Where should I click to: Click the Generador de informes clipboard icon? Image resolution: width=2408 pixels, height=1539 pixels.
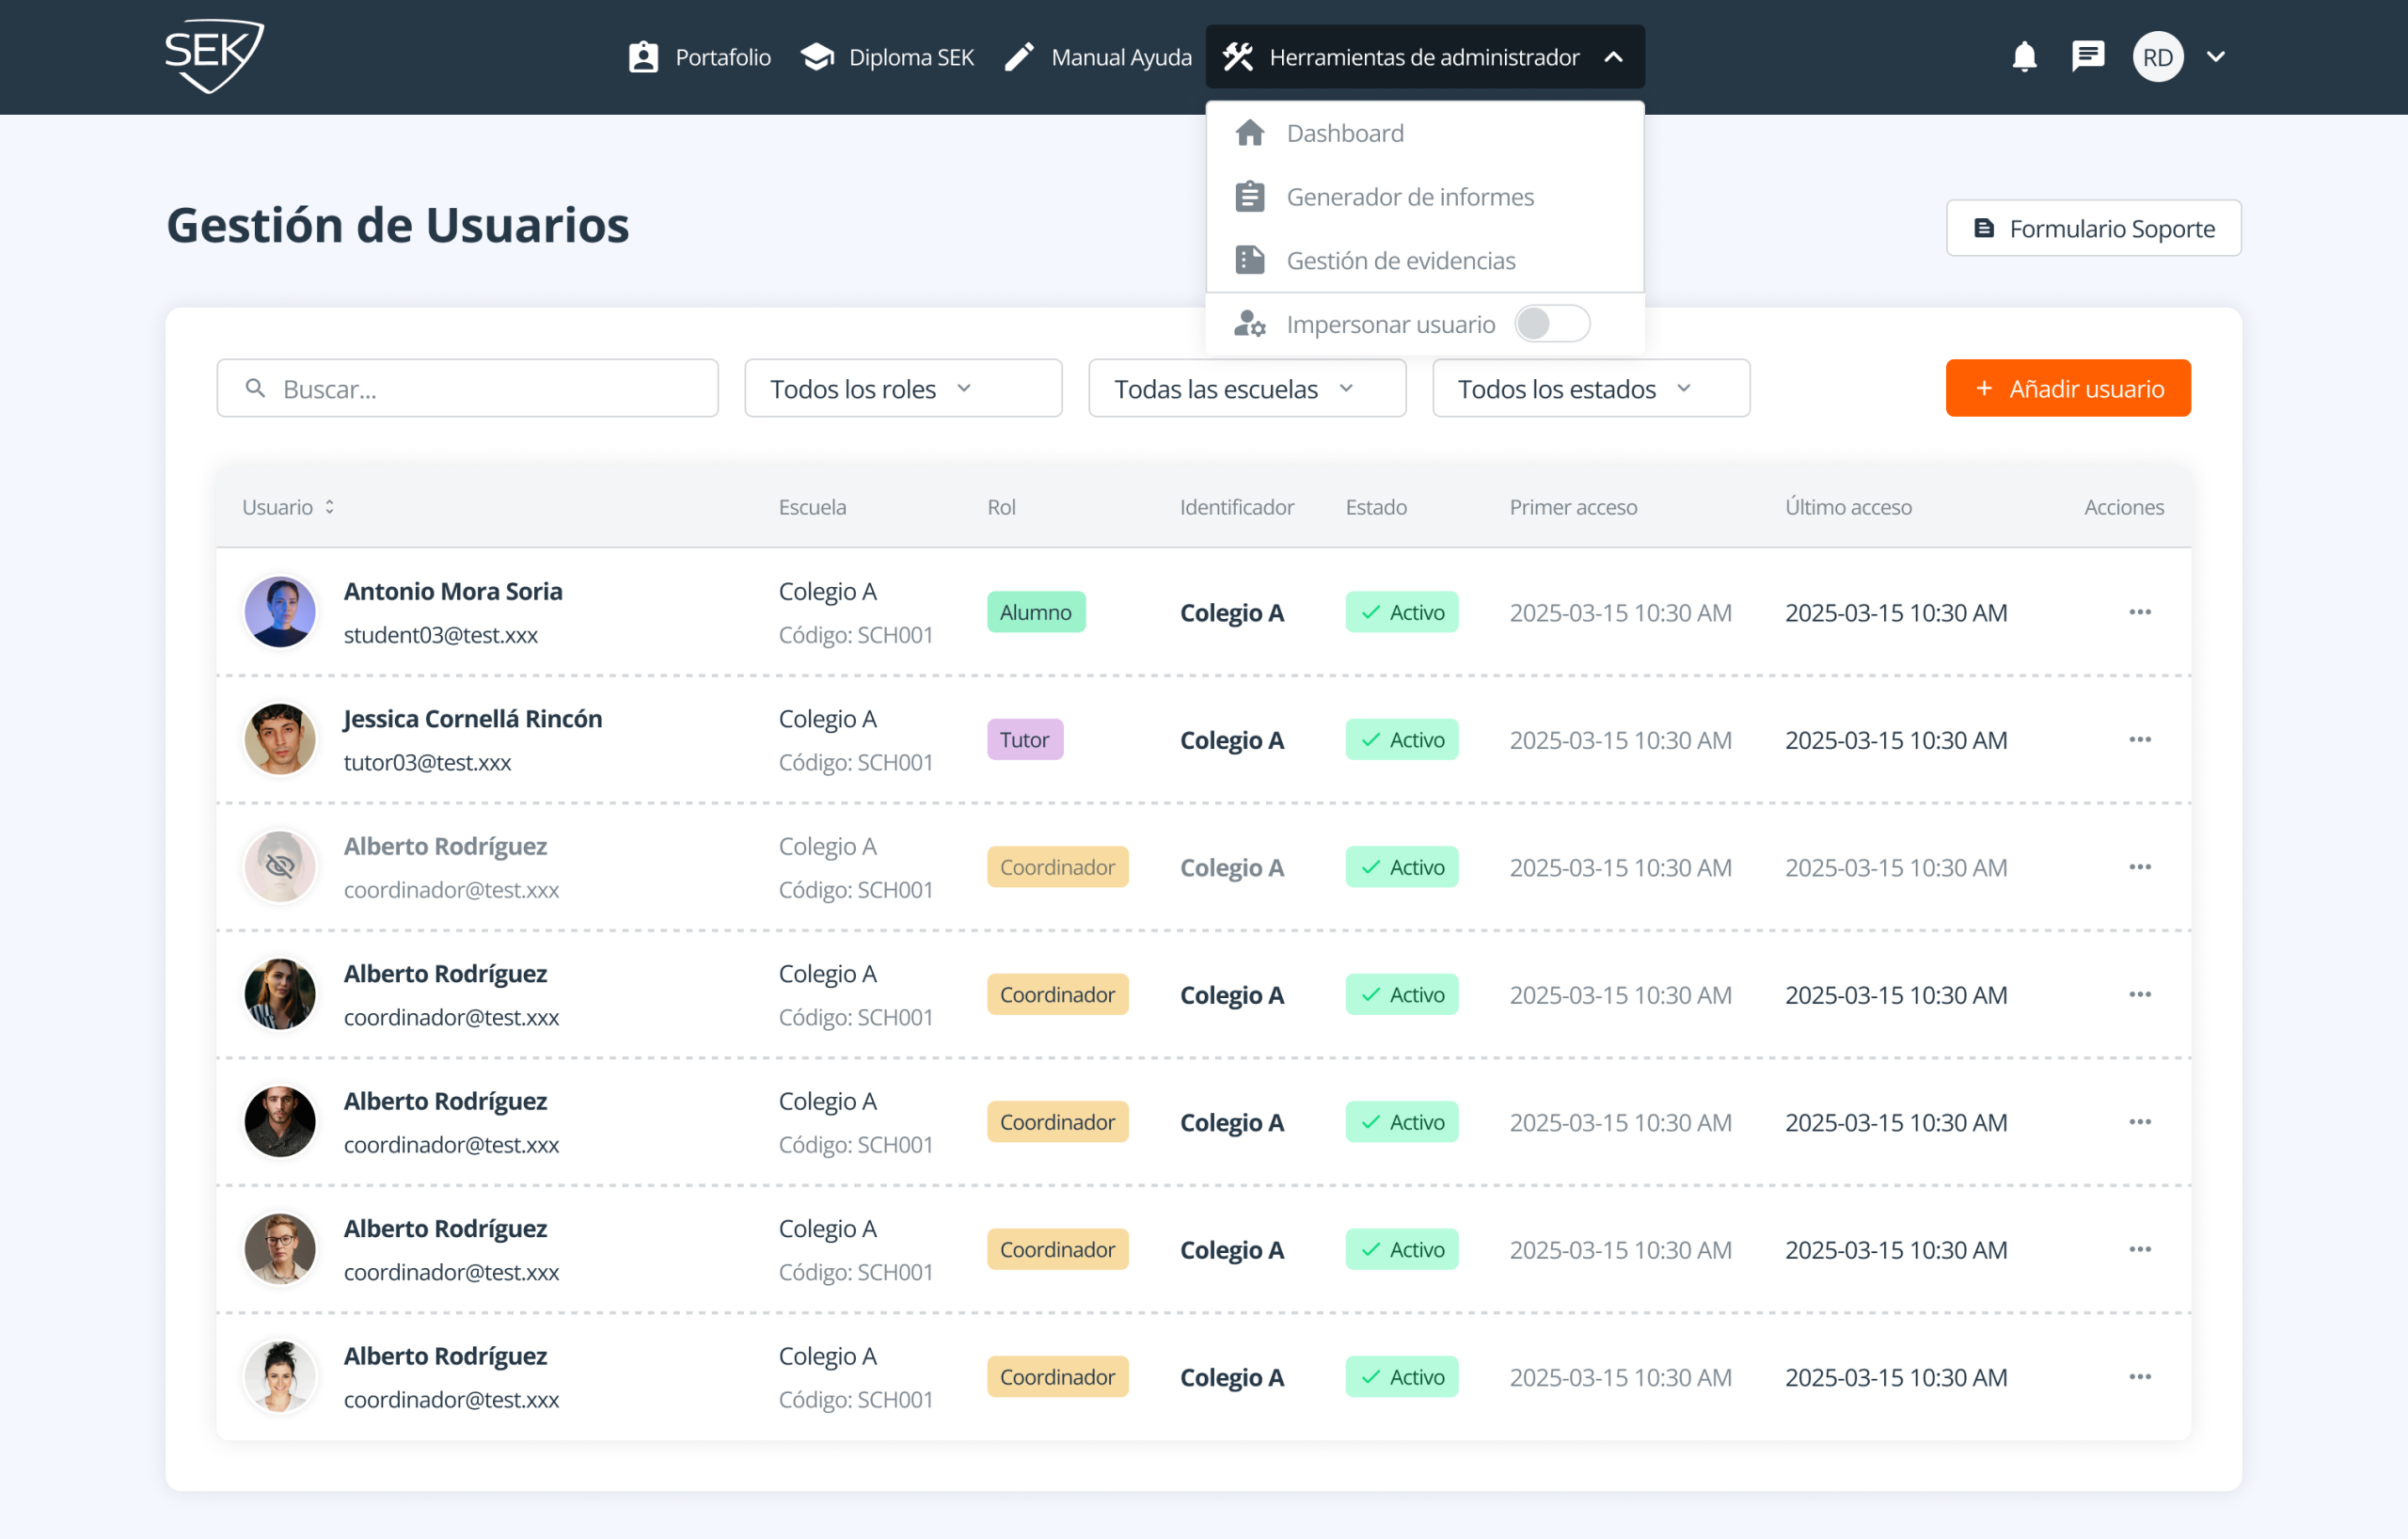tap(1250, 197)
